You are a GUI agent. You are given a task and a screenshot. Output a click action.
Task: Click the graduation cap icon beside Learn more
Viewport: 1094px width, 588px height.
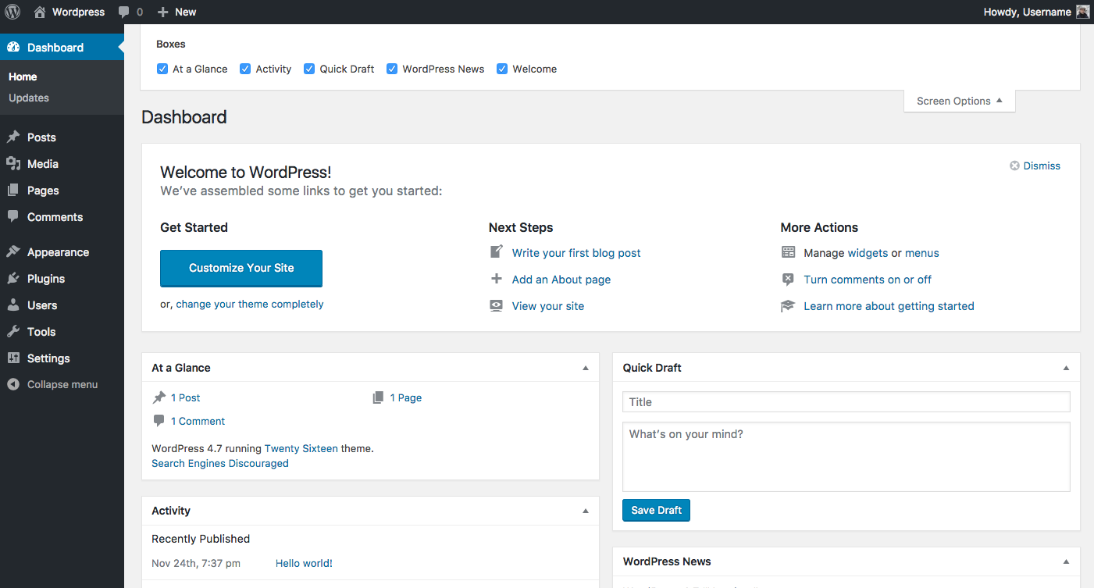coord(788,305)
